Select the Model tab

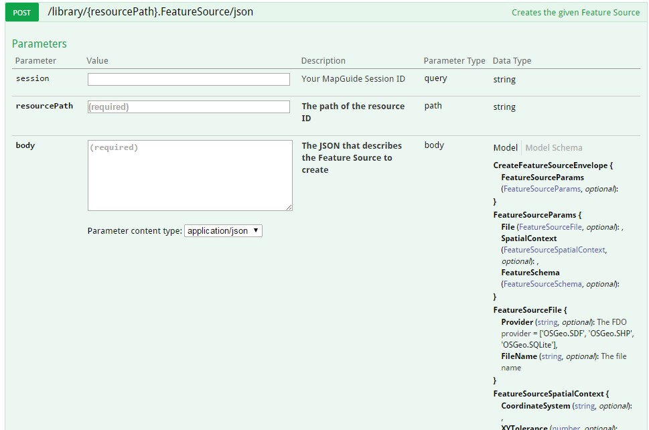[505, 147]
